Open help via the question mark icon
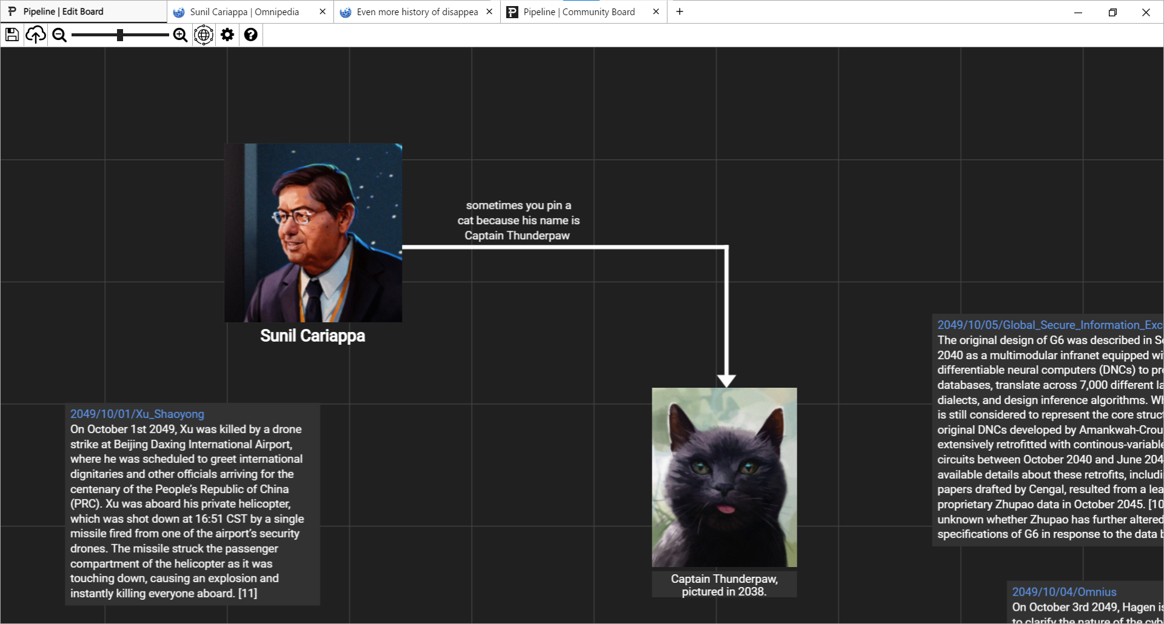1164x624 pixels. pos(250,35)
